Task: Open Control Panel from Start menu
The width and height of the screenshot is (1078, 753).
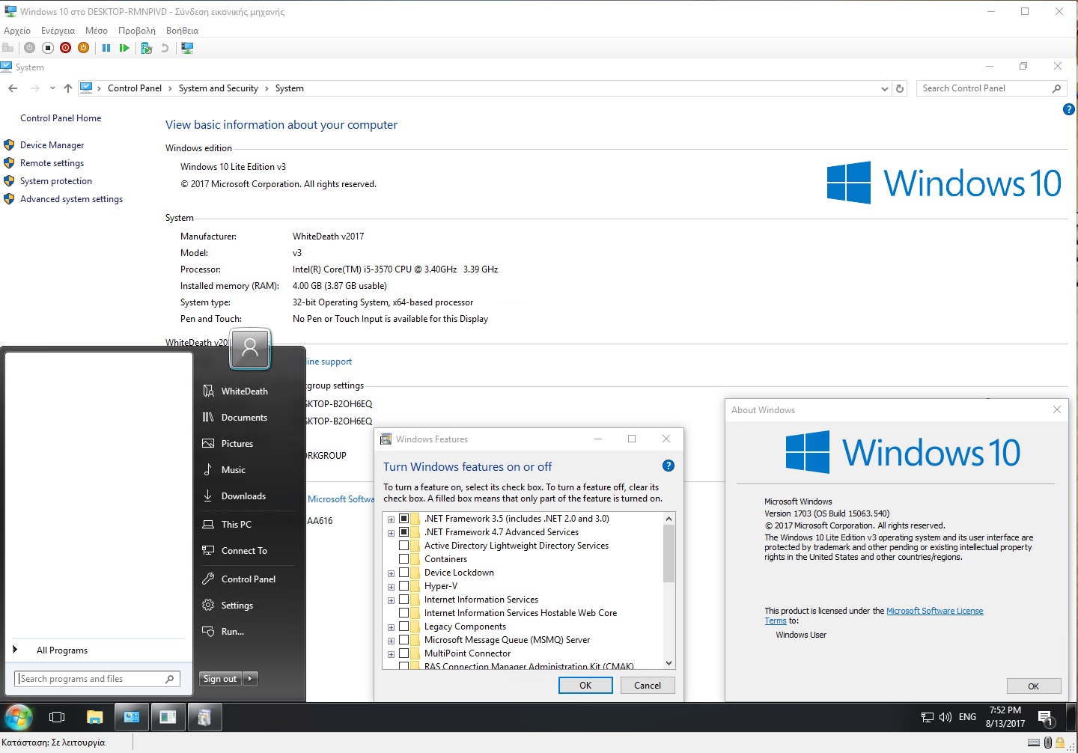Action: coord(248,579)
